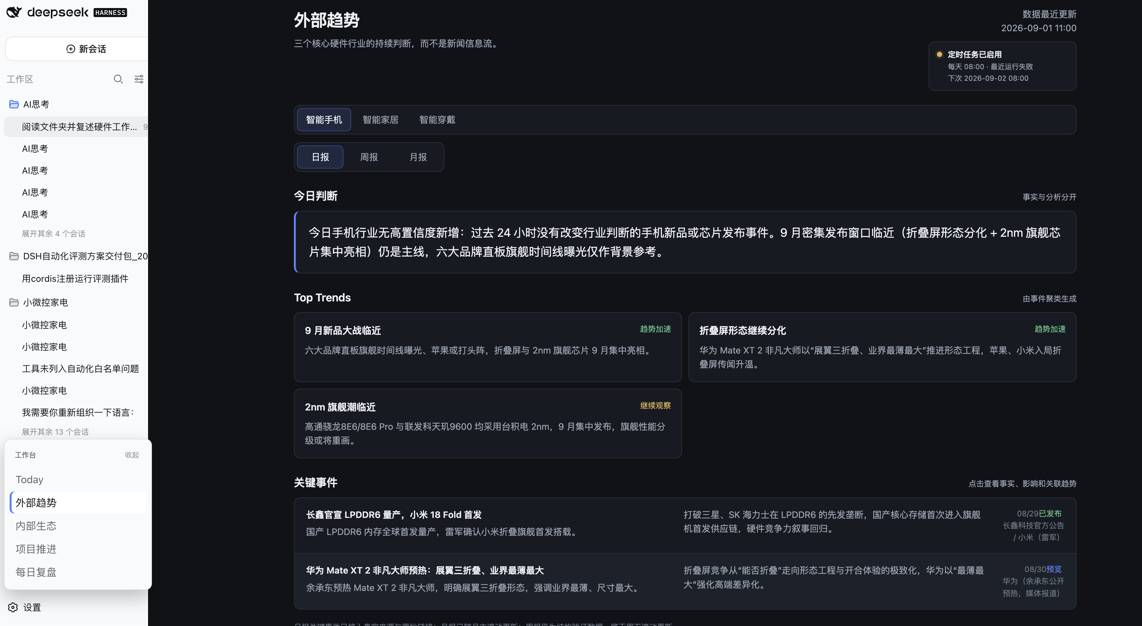Click the 已发布 status on 08/29 event
Image resolution: width=1142 pixels, height=626 pixels.
(1050, 513)
